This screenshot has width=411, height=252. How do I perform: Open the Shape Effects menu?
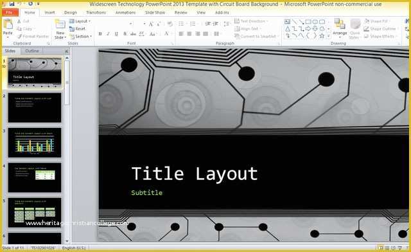tap(381, 37)
